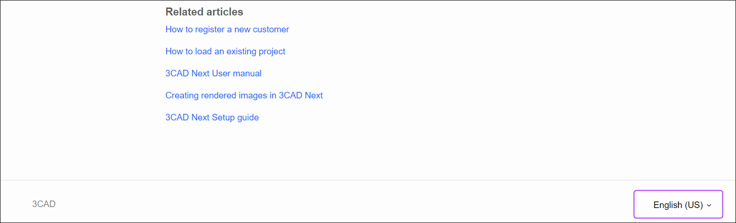Image resolution: width=736 pixels, height=223 pixels.
Task: Click the 3CAD footer link
Action: [x=44, y=204]
